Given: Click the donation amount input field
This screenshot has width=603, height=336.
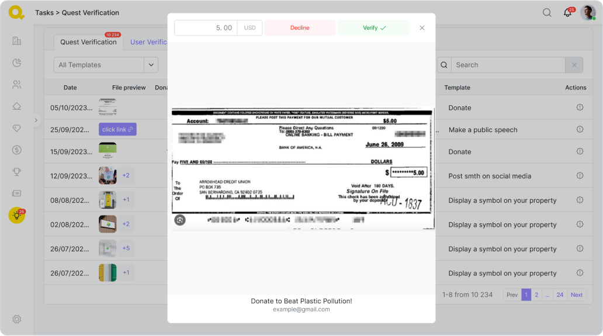Looking at the screenshot, I should pos(206,28).
